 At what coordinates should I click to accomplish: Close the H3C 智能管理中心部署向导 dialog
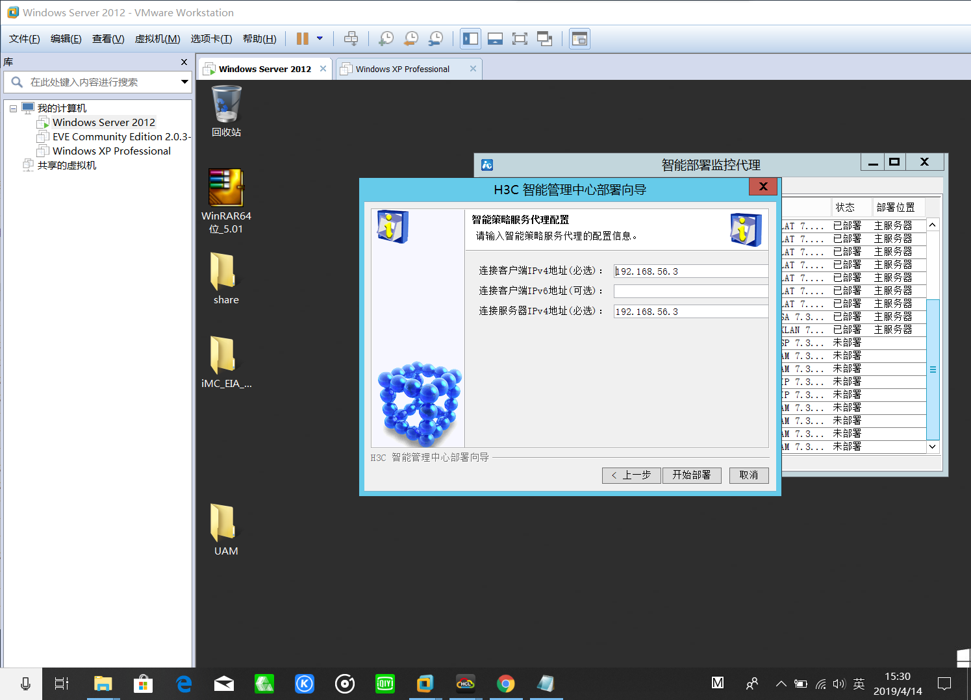click(763, 186)
